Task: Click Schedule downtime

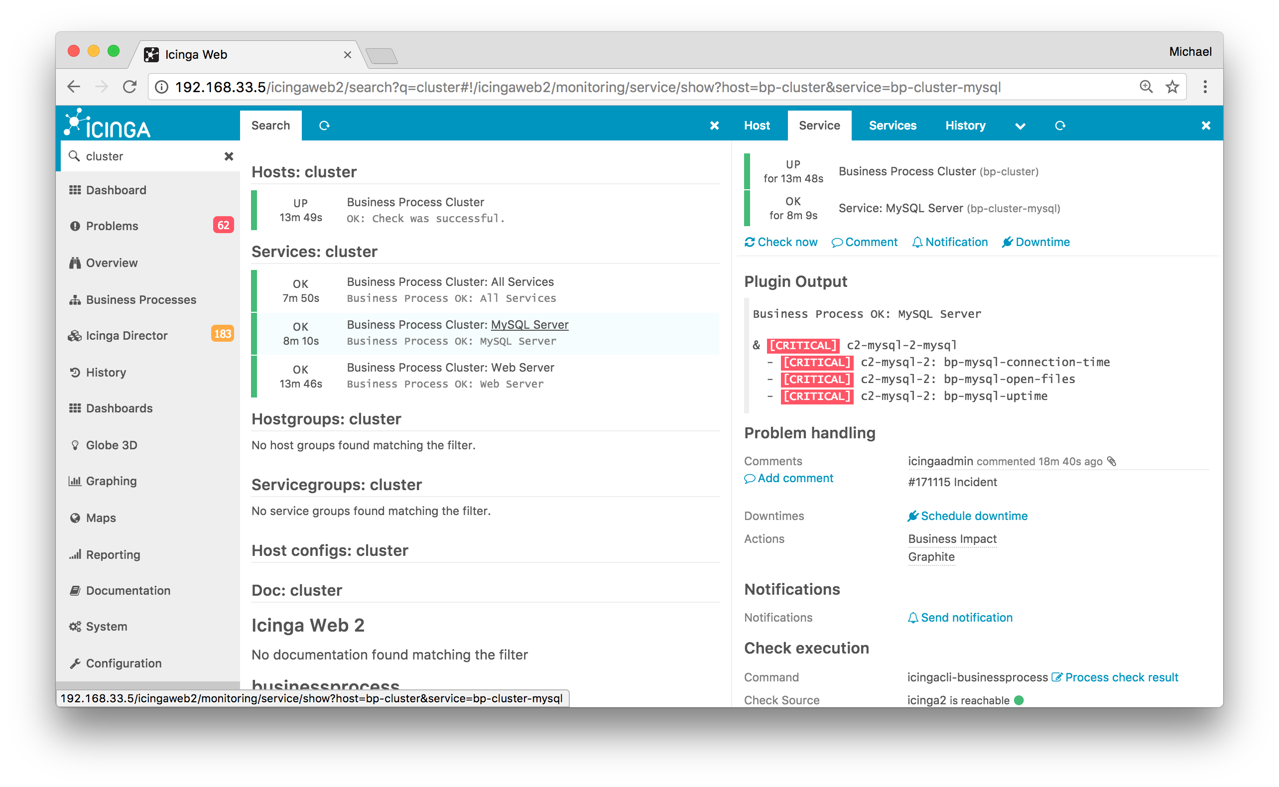Action: 967,516
